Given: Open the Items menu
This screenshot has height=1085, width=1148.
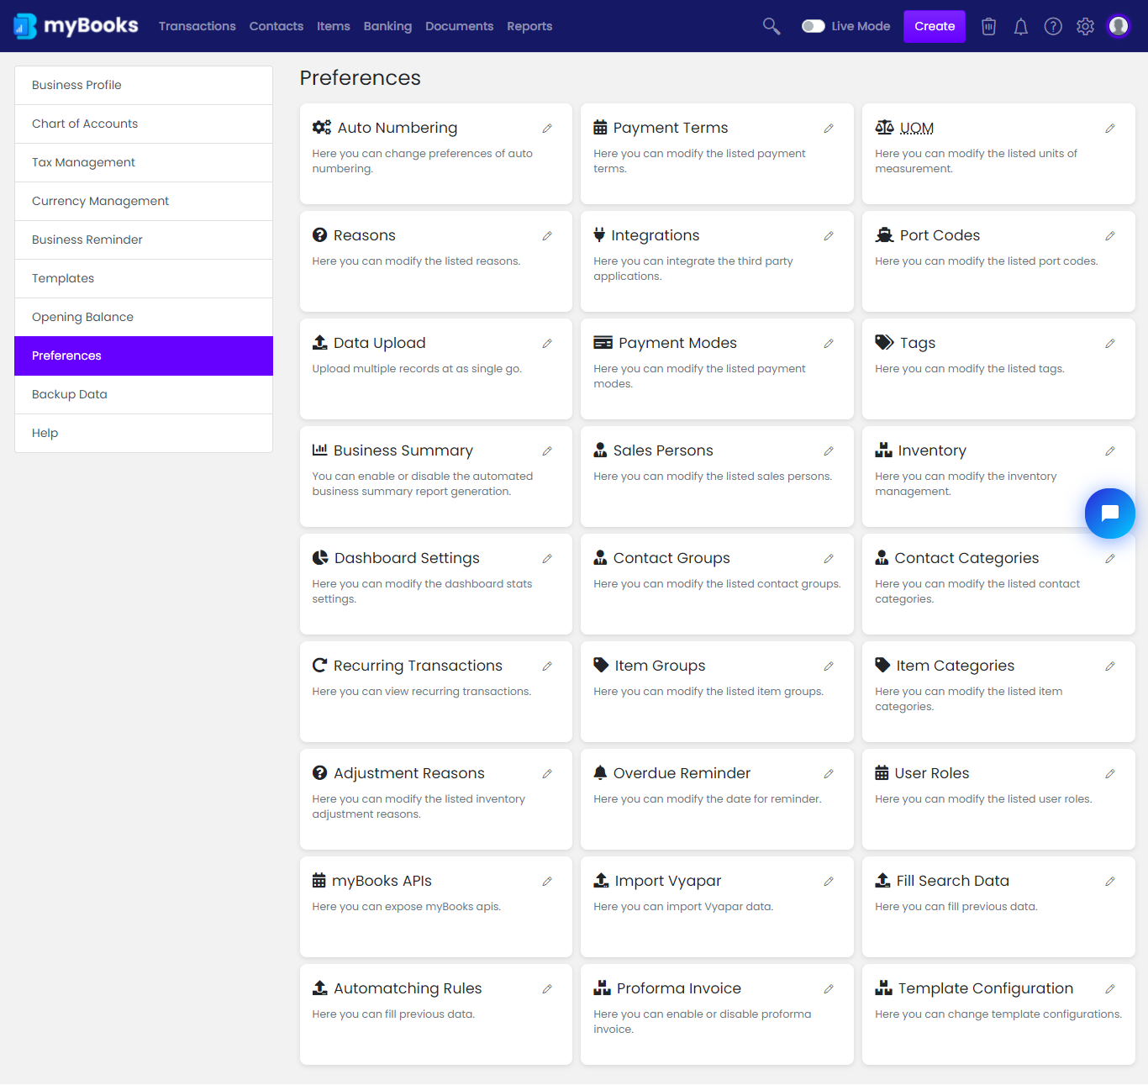Looking at the screenshot, I should 334,26.
